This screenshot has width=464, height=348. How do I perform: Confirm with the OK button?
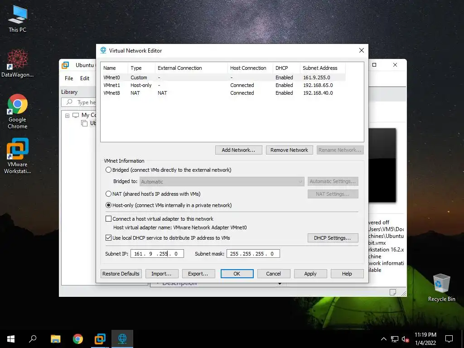coord(237,274)
